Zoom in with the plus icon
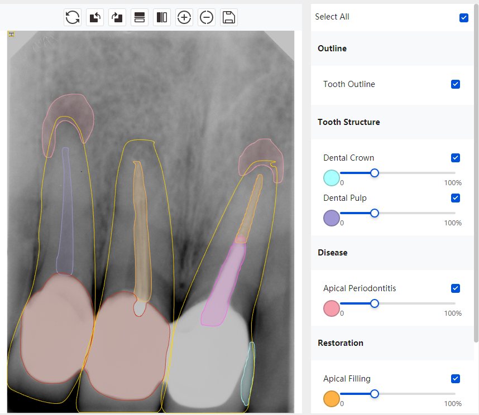Image resolution: width=479 pixels, height=415 pixels. (x=184, y=17)
